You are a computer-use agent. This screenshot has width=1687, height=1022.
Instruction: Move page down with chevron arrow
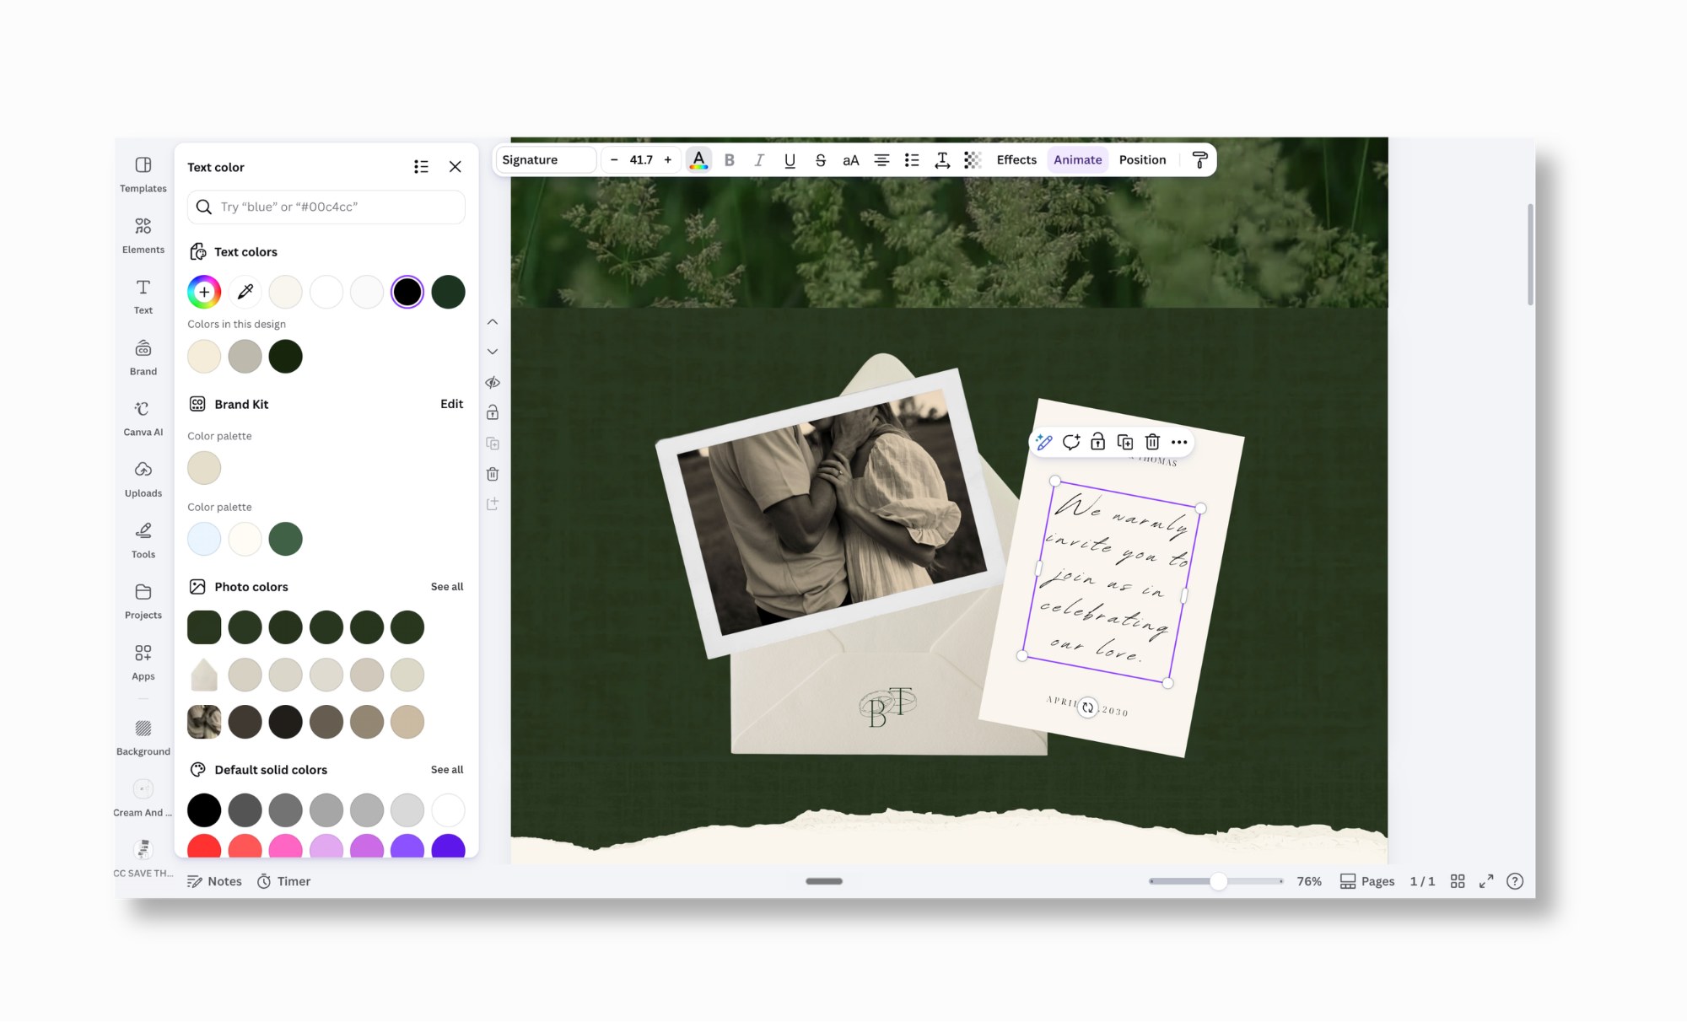click(x=493, y=352)
